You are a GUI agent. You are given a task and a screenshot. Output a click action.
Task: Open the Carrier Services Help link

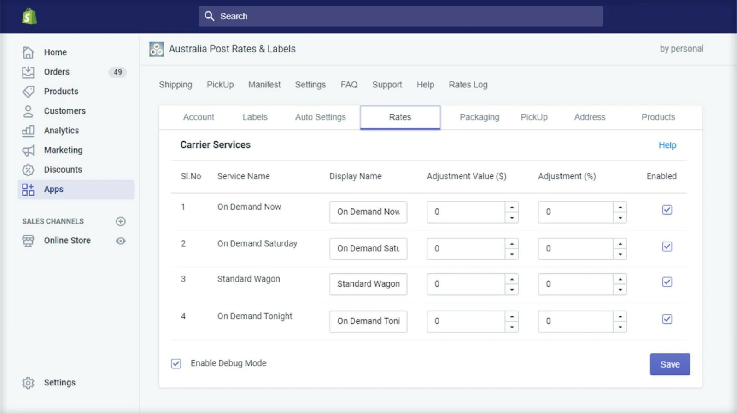click(x=667, y=145)
